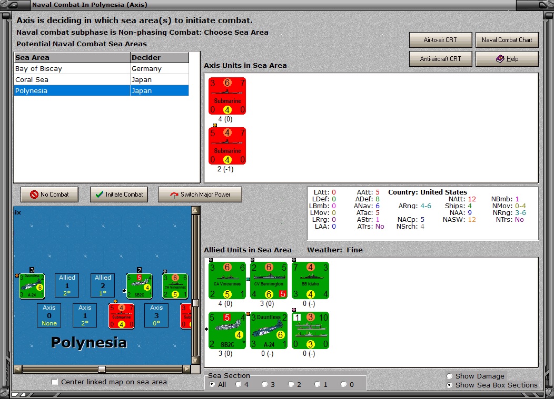Click the map vertical scrollbar down arrow
Viewport: 554px width, 399px height.
(x=195, y=360)
